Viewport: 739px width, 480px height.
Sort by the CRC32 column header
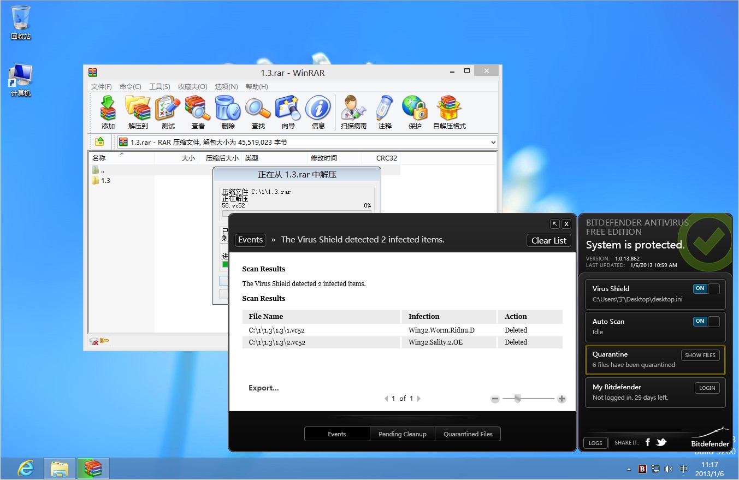point(381,158)
